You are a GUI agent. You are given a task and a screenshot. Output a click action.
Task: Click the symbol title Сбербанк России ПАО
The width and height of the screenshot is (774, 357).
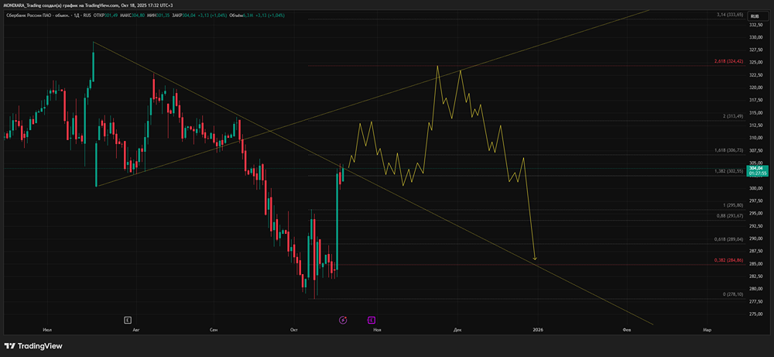point(29,15)
